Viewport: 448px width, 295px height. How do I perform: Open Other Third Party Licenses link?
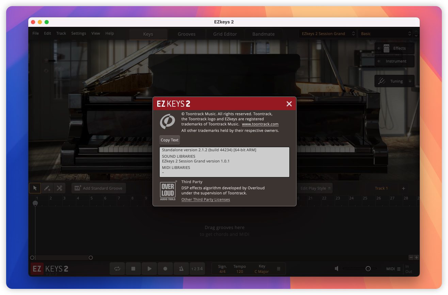coord(206,199)
